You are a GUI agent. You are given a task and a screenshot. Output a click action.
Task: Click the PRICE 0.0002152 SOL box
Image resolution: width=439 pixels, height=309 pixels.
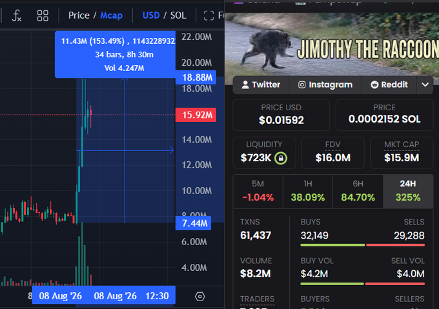click(384, 115)
